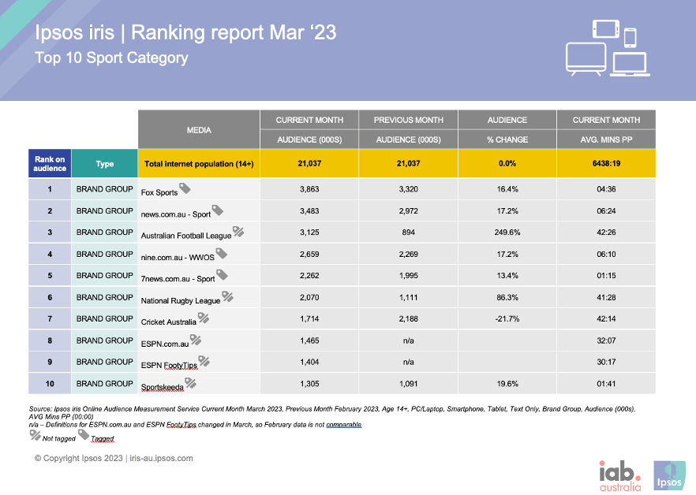Select the Rank on audience header cell
This screenshot has height=495, width=696.
(50, 164)
